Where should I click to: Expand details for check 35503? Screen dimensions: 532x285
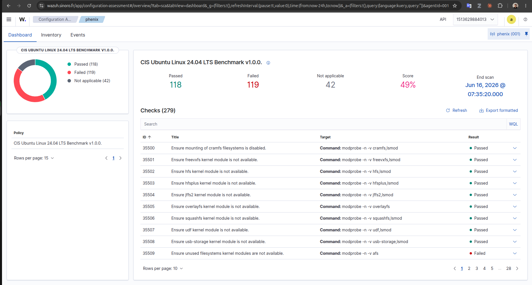tap(515, 183)
